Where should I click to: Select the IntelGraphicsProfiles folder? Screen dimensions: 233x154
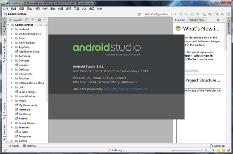pos(31,83)
